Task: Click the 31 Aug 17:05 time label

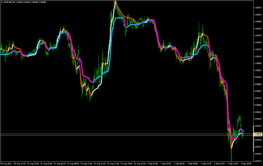Action: 113,163
